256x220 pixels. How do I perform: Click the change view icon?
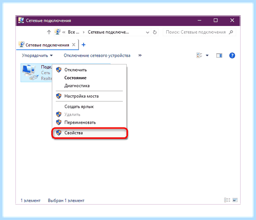tap(199, 55)
